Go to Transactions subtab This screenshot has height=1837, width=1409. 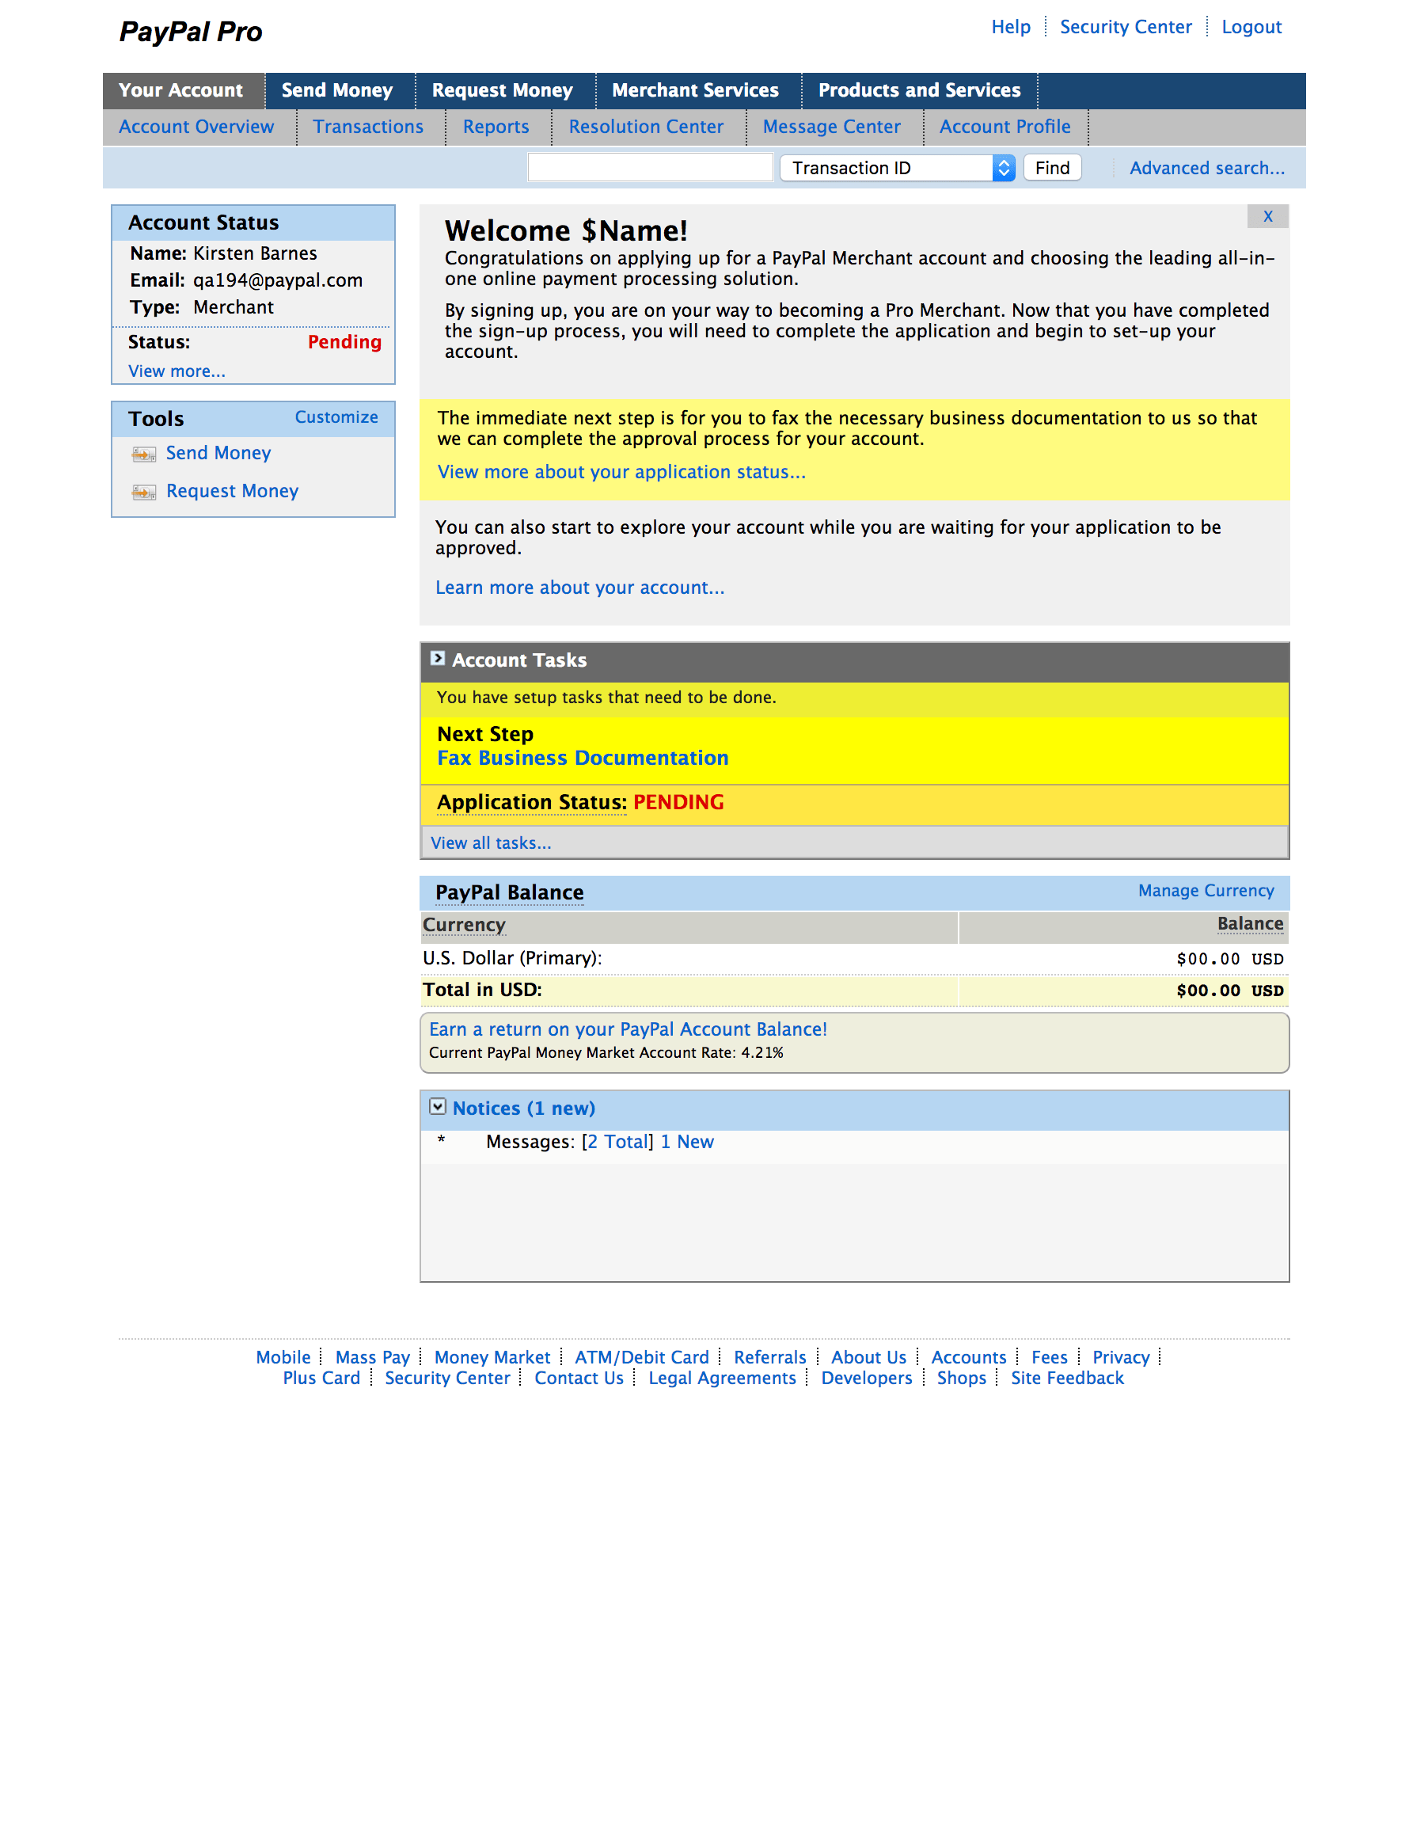coord(368,127)
